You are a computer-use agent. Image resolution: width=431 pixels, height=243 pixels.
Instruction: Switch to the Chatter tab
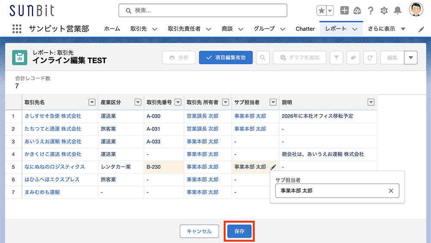(305, 29)
